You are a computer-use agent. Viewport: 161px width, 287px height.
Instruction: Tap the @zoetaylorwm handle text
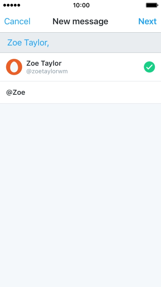click(x=47, y=71)
